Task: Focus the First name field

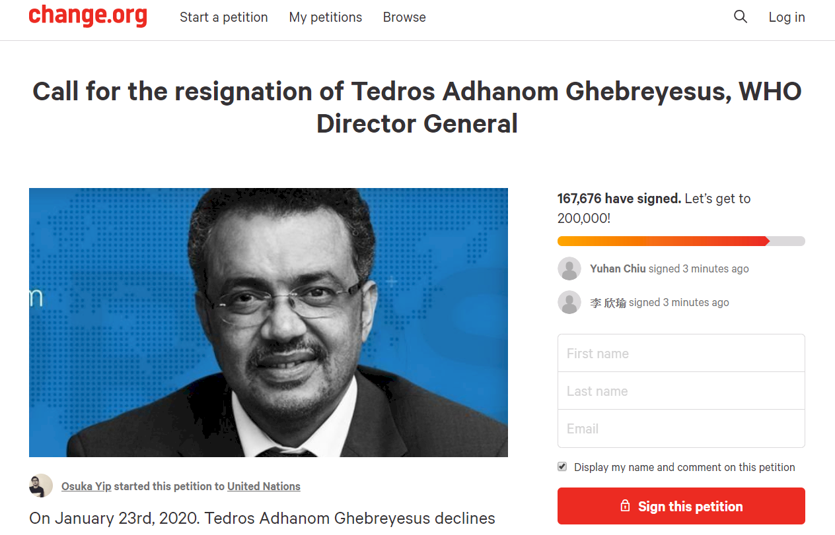Action: click(x=681, y=353)
